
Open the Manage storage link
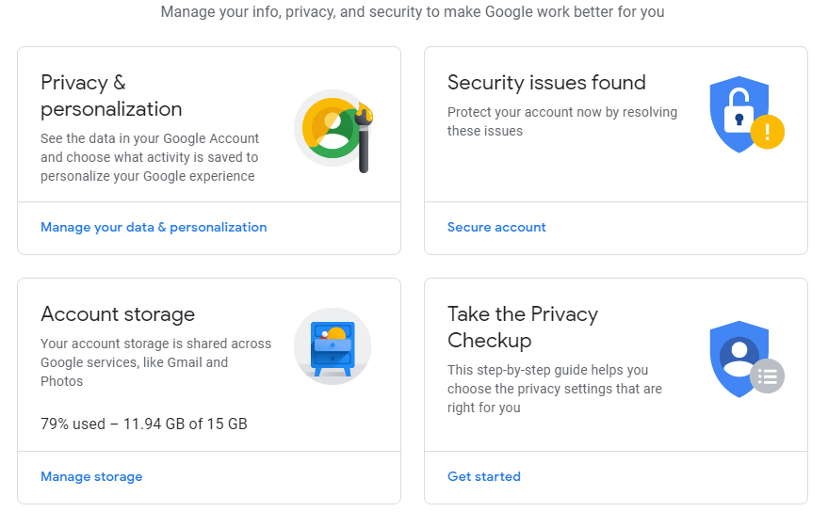tap(91, 476)
